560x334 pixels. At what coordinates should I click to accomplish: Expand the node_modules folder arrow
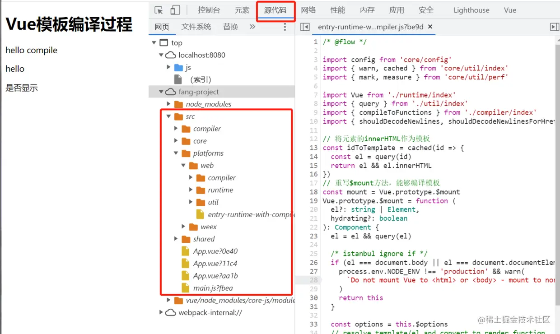point(168,104)
